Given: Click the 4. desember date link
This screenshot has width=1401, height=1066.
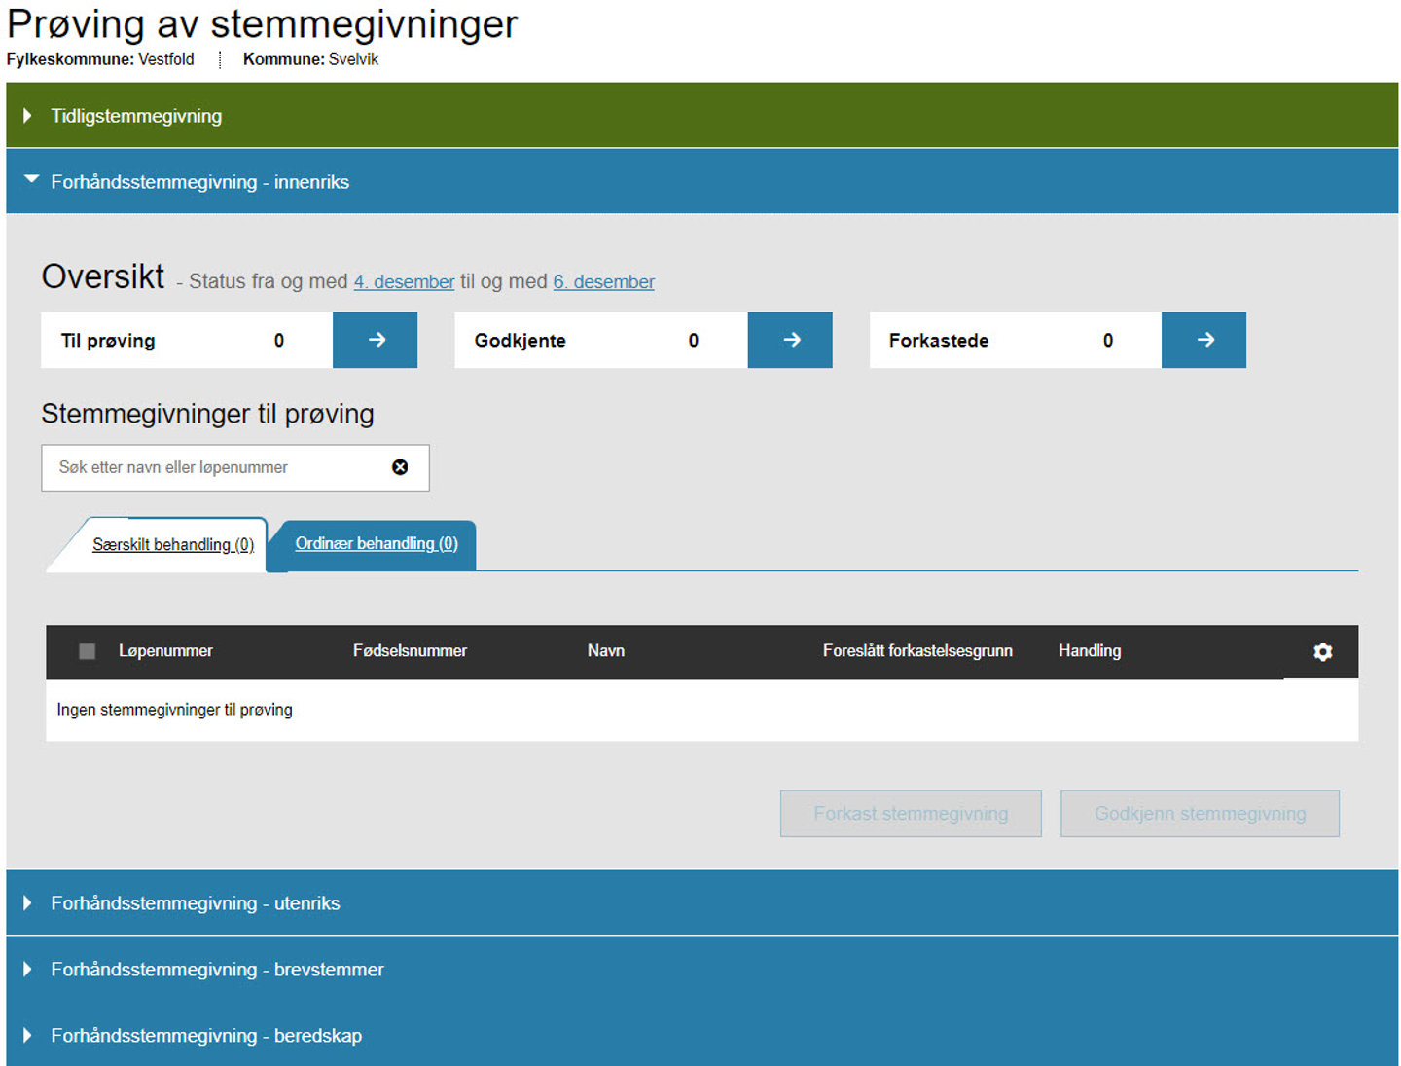Looking at the screenshot, I should (x=404, y=282).
